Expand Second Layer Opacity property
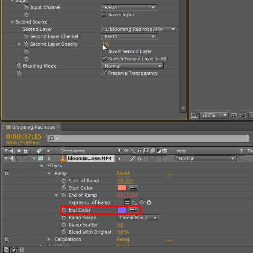 click(19, 44)
